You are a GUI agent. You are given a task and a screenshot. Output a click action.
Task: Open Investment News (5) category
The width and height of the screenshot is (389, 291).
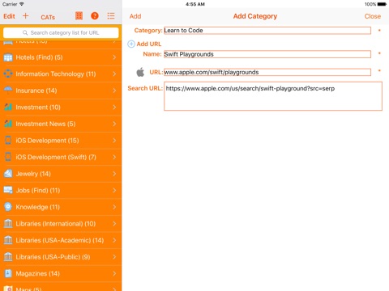(61, 124)
